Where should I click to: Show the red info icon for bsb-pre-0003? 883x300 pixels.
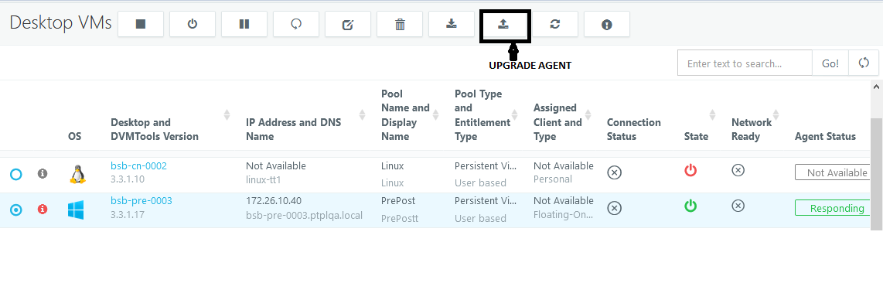[x=43, y=209]
